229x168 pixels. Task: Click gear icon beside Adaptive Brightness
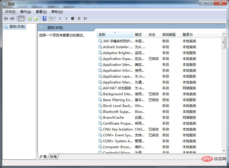pyautogui.click(x=100, y=53)
